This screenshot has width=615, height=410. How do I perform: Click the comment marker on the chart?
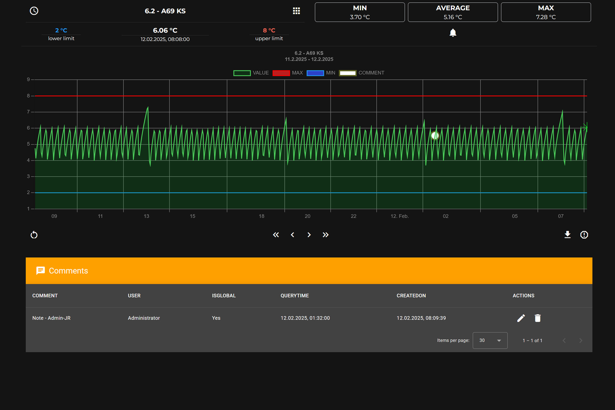[x=435, y=136]
